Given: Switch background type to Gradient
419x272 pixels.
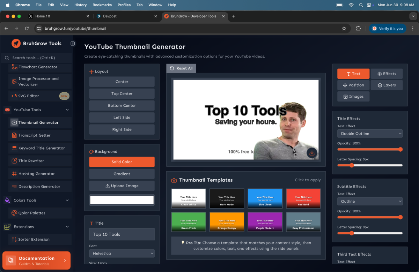Looking at the screenshot, I should point(122,174).
